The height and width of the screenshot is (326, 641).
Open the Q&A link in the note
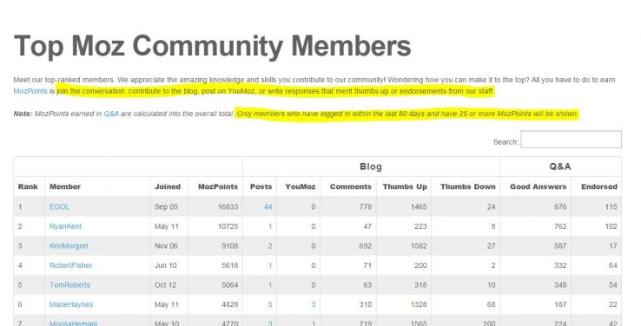[x=111, y=114]
